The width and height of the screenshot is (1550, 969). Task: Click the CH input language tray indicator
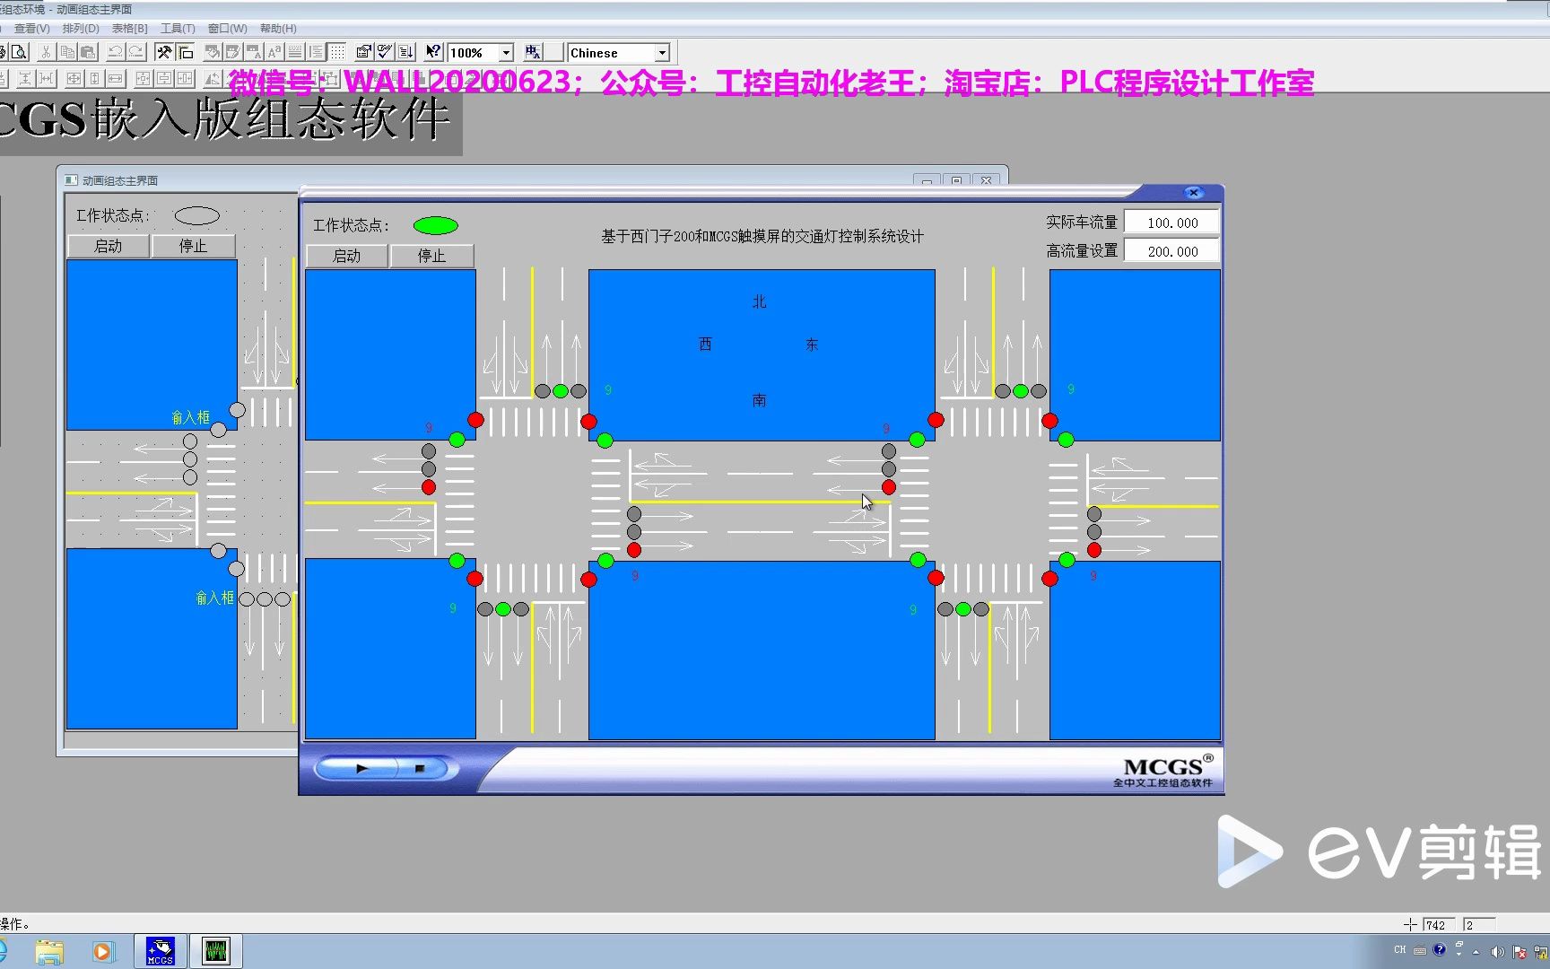pyautogui.click(x=1400, y=950)
